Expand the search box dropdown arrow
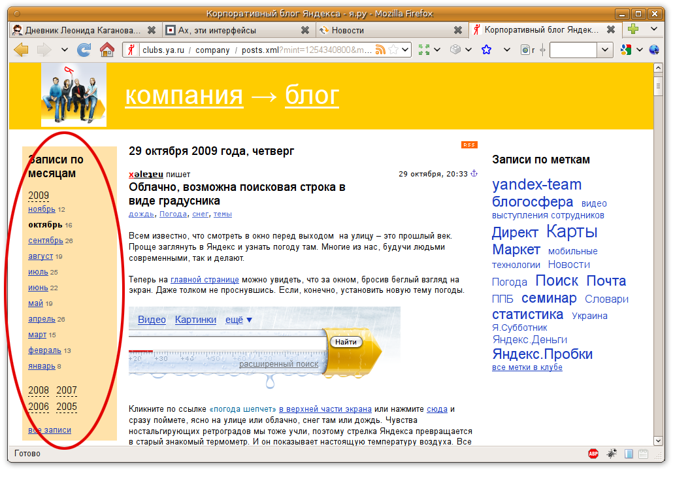The height and width of the screenshot is (487, 673). point(605,50)
